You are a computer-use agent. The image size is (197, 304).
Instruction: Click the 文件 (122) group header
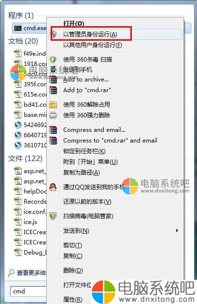(x=25, y=159)
